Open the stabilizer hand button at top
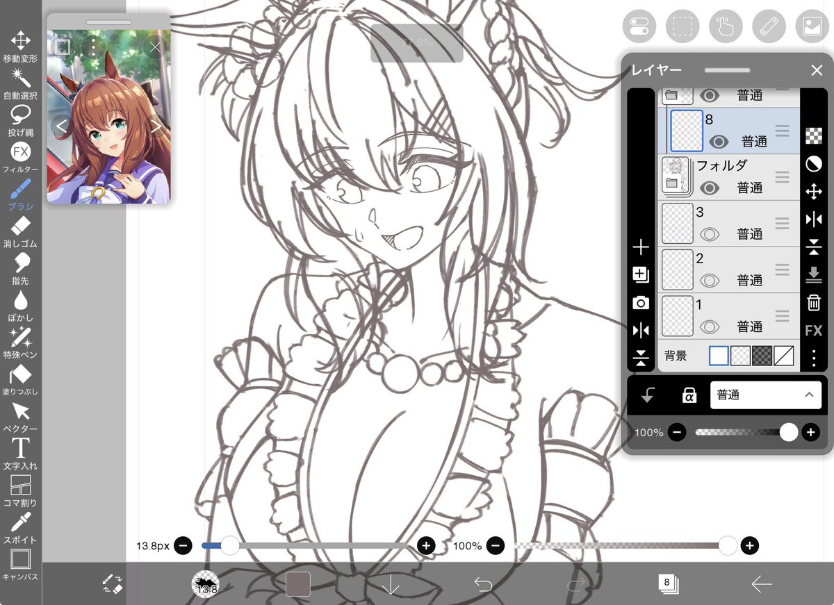 726,26
